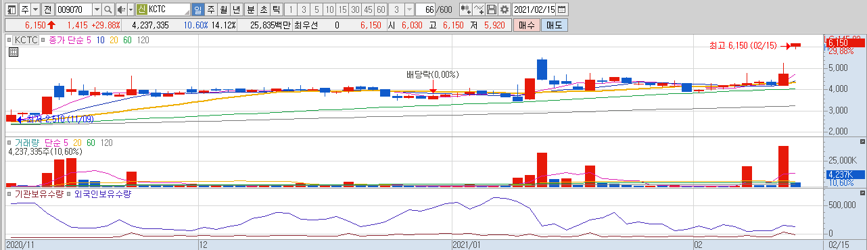Screen dimensions: 867x250
Task: Click the green 60 price moving average legend
Action: tap(126, 41)
